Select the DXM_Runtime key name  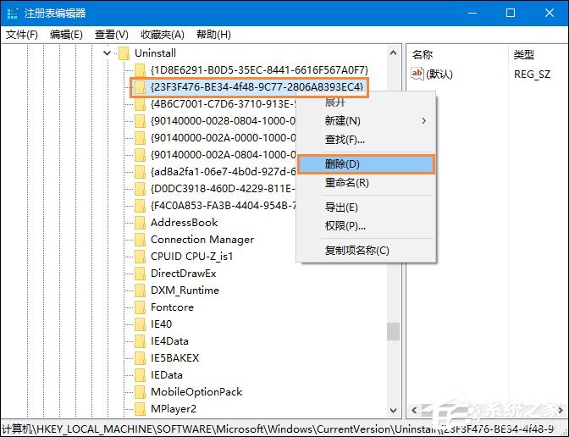pos(185,290)
